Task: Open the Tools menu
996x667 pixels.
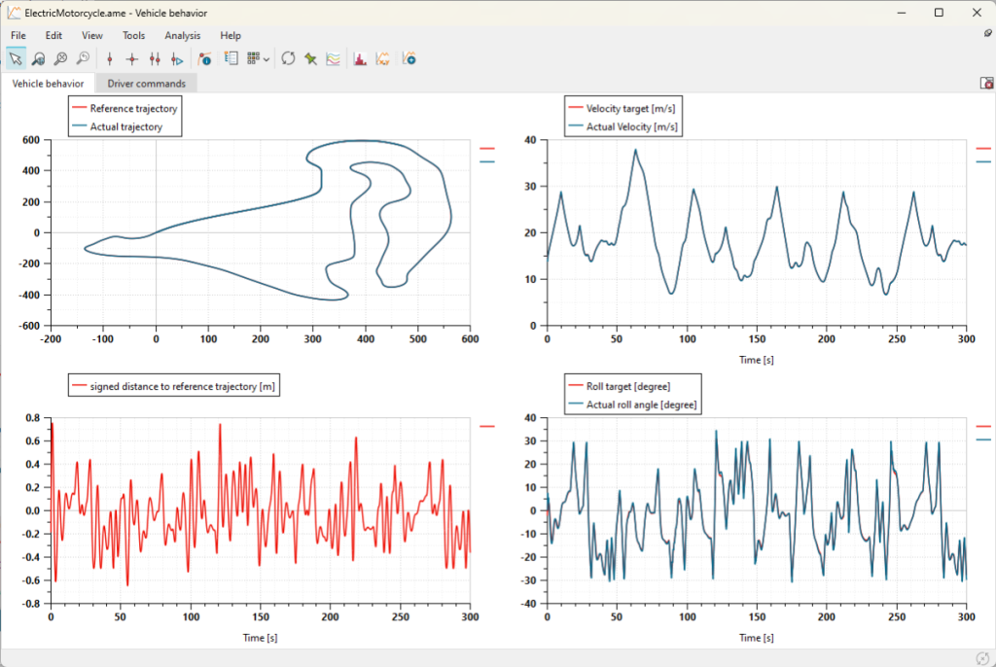Action: (x=133, y=36)
